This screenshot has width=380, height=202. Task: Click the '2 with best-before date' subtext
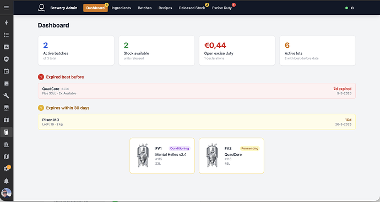coord(301,58)
